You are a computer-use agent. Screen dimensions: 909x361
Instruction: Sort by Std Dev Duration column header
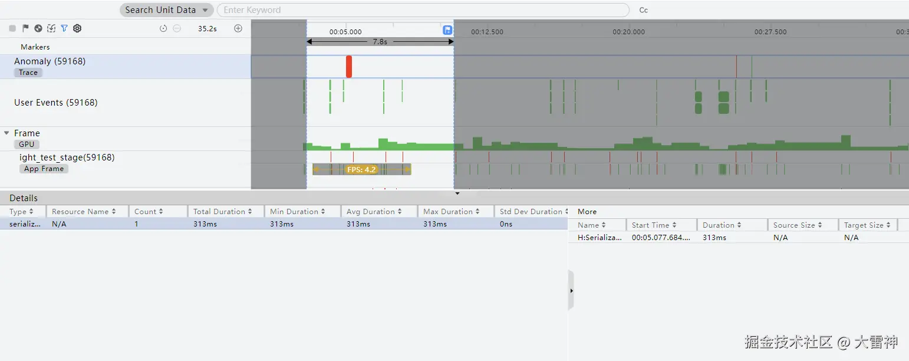[x=534, y=211]
